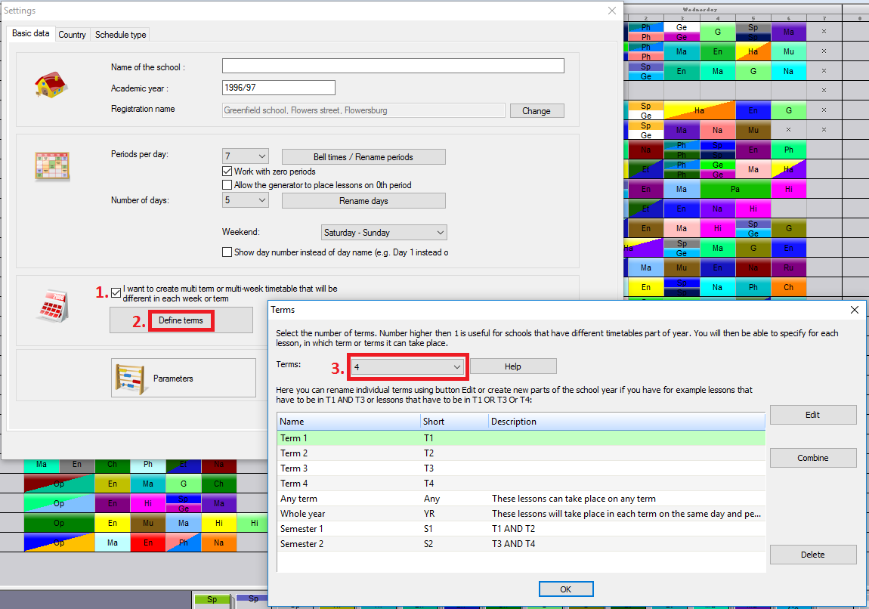Viewport: 869px width, 609px height.
Task: Switch to the Country tab
Action: [73, 35]
